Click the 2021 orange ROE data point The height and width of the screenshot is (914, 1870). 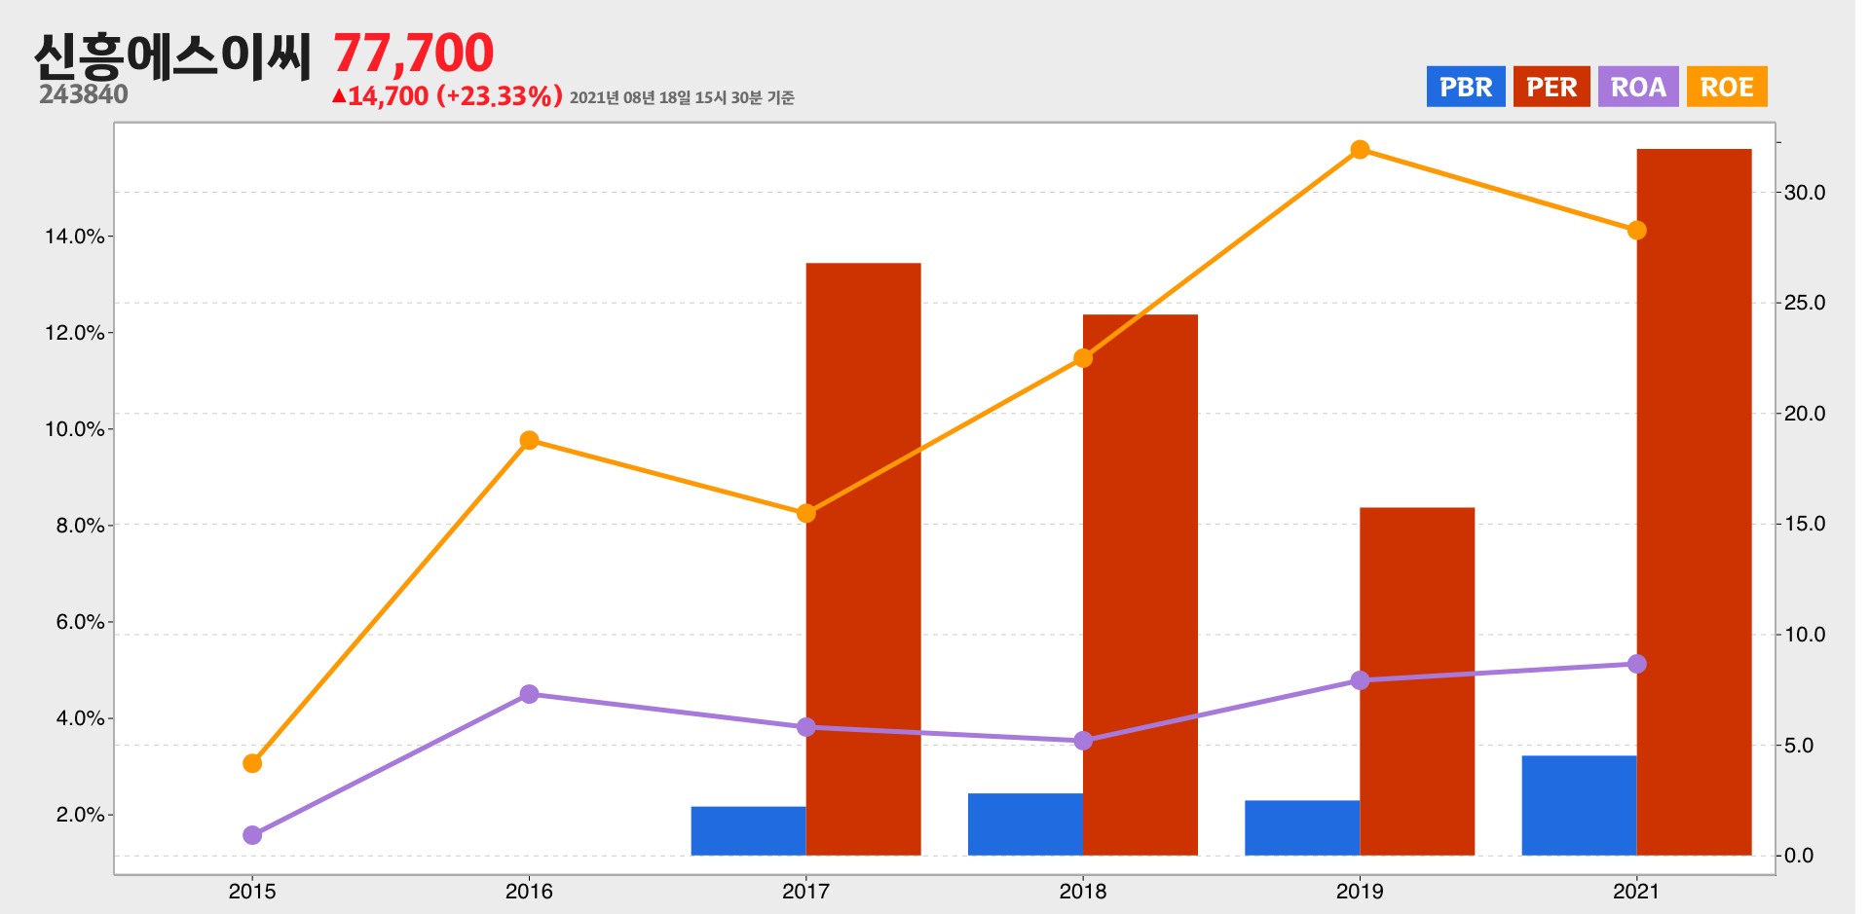coord(1637,231)
